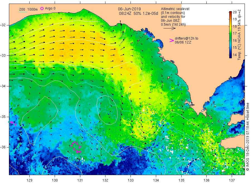Viewport: 251px width, 184px height.
Task: Click longitude axis label 129
Action: pyautogui.click(x=30, y=180)
